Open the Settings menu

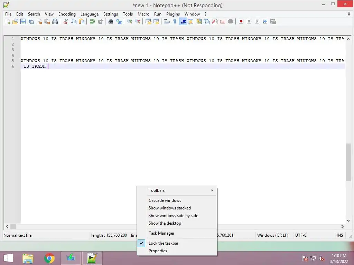[111, 14]
